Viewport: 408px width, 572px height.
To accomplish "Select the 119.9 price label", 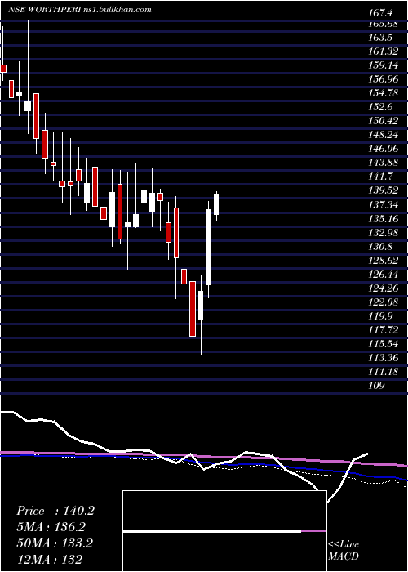I will pyautogui.click(x=381, y=316).
